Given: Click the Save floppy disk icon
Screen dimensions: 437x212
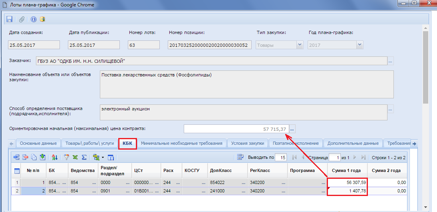Looking at the screenshot, I should (10, 19).
